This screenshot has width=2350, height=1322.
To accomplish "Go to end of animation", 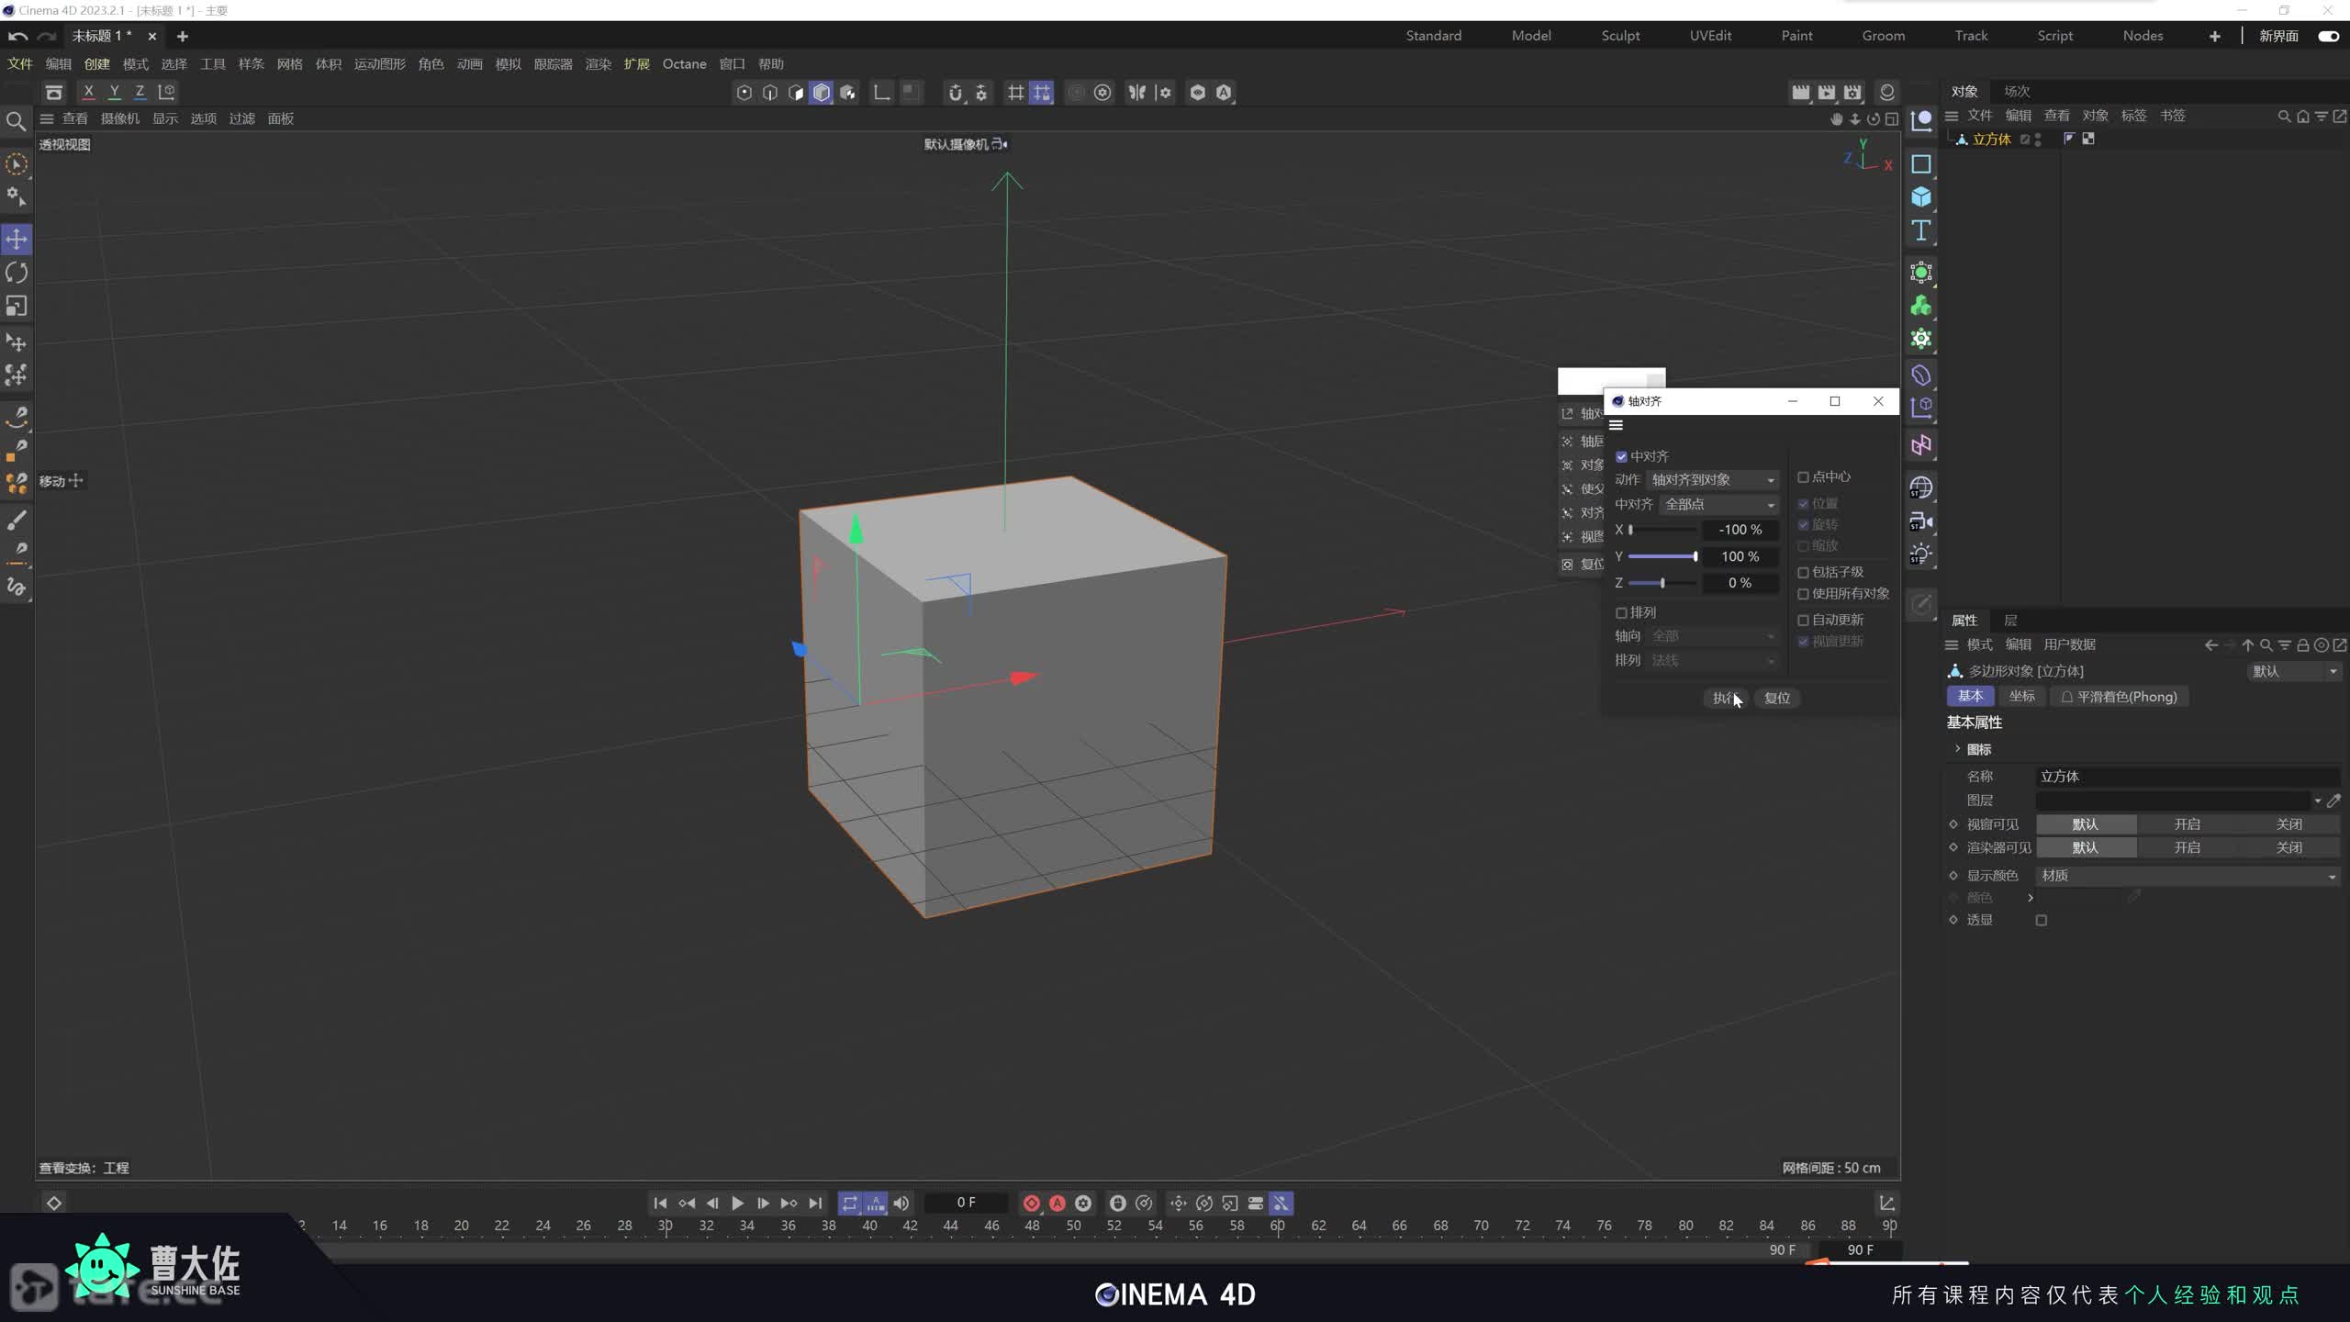I will pyautogui.click(x=815, y=1203).
